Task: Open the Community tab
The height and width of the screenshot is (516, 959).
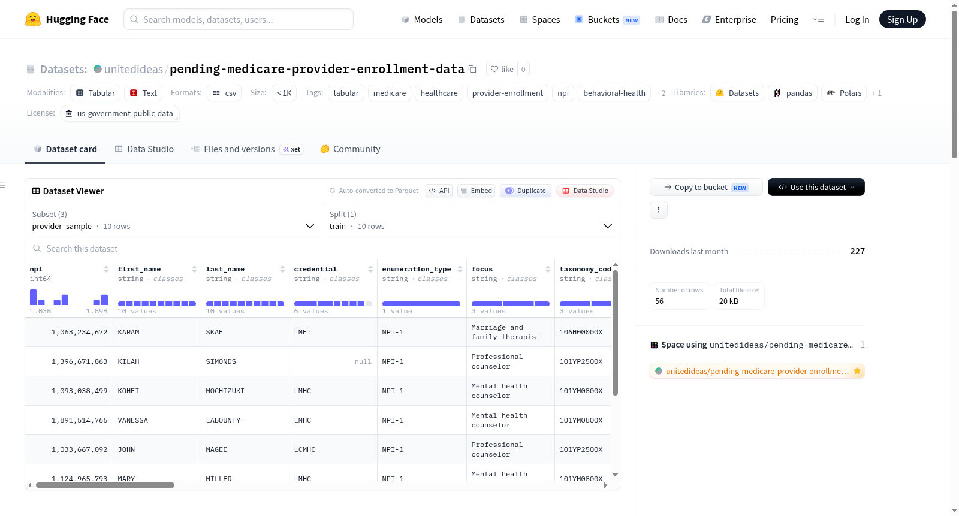Action: [x=350, y=149]
